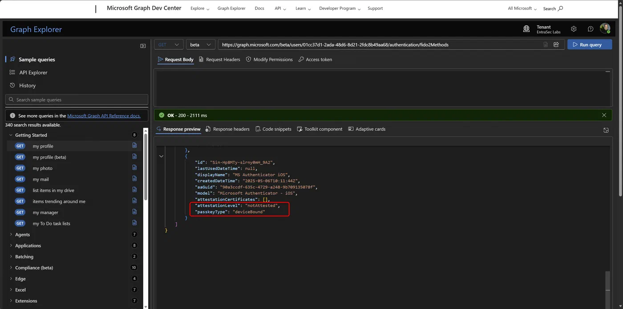Viewport: 623px width, 309px height.
Task: Open docs icon for items trending around me
Action: [x=134, y=201]
